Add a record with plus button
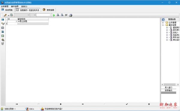The height and width of the screenshot is (111, 180). point(61,104)
